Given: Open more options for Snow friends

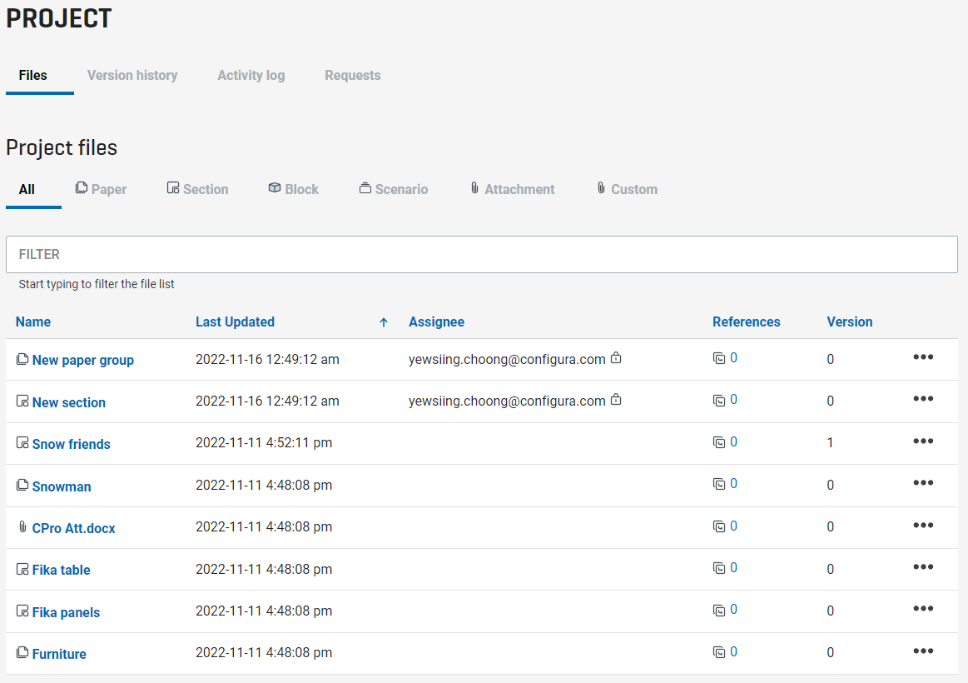Looking at the screenshot, I should (923, 441).
